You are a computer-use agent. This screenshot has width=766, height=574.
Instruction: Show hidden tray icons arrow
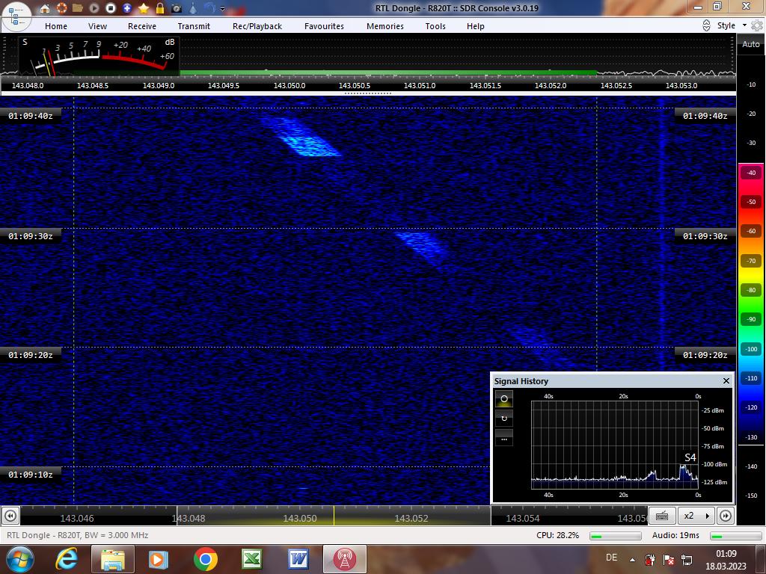(x=632, y=560)
